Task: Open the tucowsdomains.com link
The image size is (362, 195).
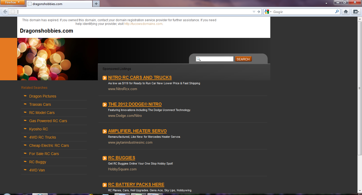Action: click(x=143, y=24)
